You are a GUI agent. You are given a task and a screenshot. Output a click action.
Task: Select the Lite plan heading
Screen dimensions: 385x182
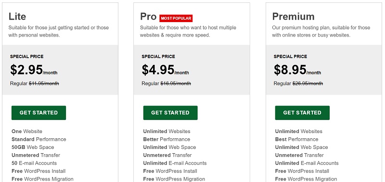pos(17,16)
